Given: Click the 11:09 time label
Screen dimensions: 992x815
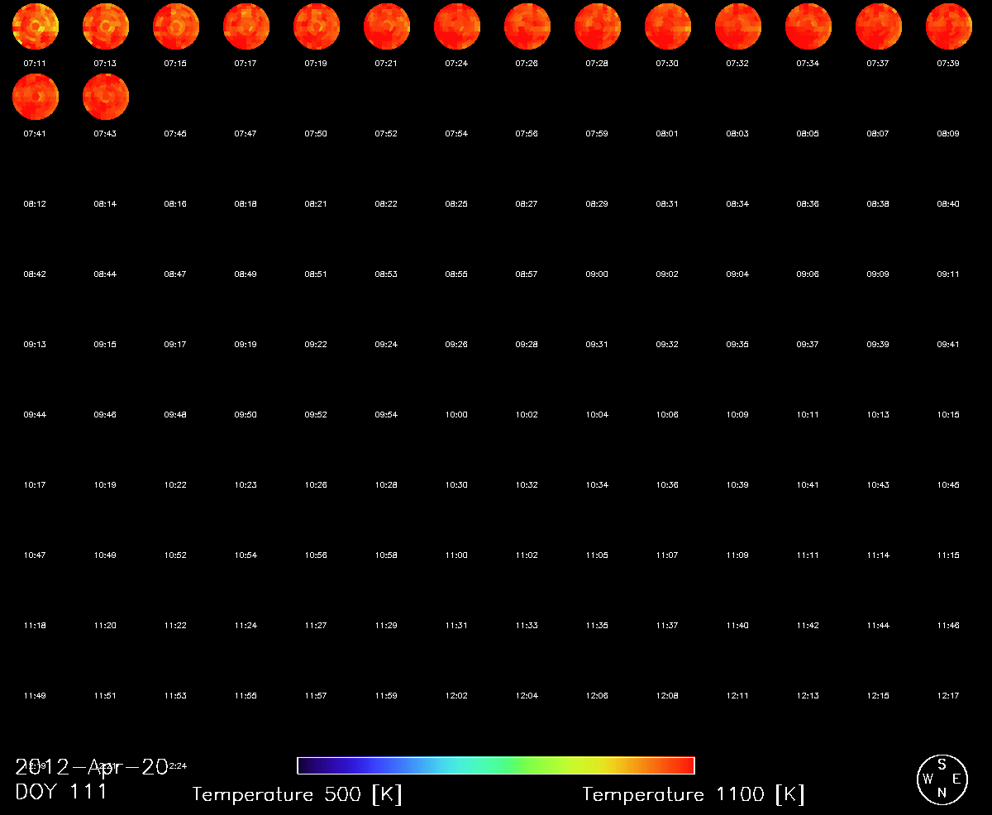Looking at the screenshot, I should tap(737, 555).
